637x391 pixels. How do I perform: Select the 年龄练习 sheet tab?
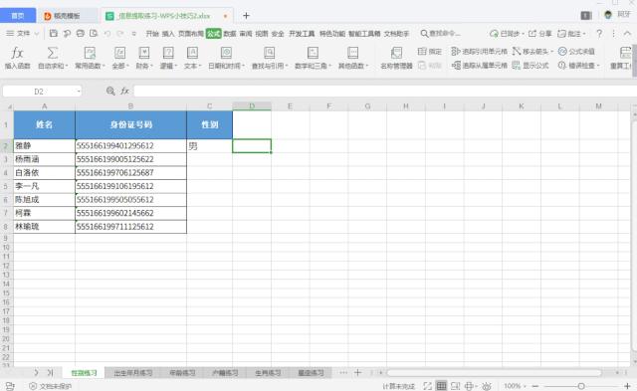pos(182,373)
